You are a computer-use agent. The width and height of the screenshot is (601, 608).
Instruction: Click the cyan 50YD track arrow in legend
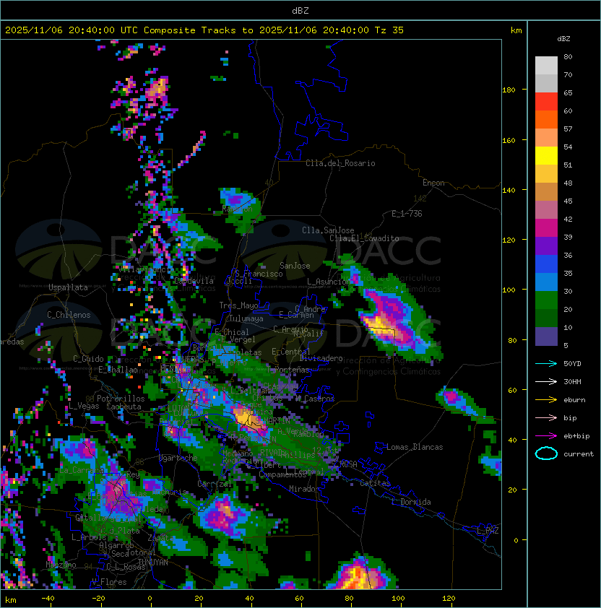546,364
